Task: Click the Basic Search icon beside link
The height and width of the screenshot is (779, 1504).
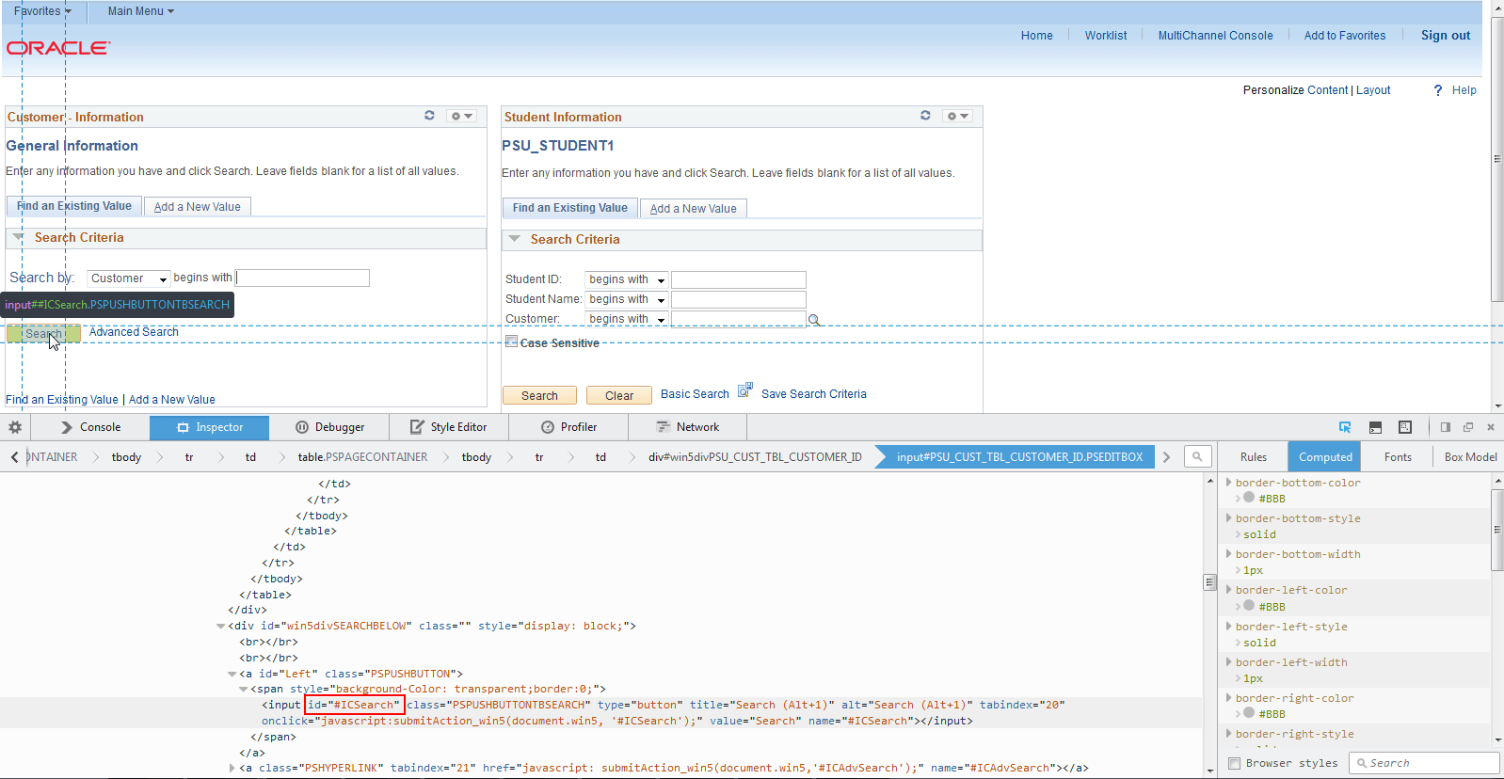Action: pos(744,389)
